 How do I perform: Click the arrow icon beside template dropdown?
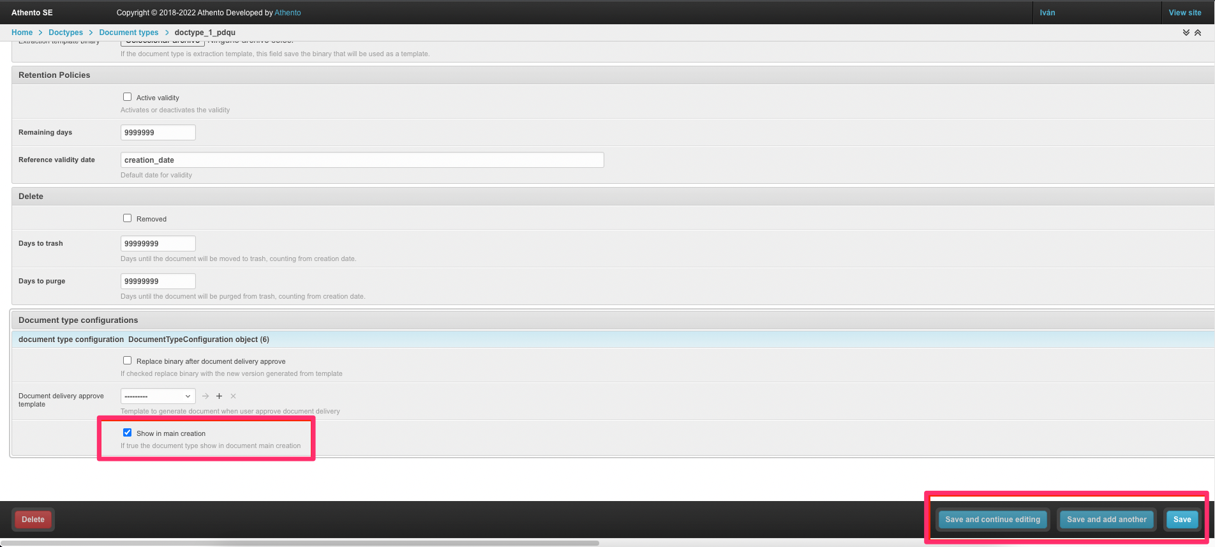pyautogui.click(x=205, y=396)
